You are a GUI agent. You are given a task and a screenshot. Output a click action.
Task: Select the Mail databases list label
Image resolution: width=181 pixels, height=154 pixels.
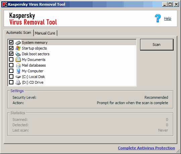34,65
